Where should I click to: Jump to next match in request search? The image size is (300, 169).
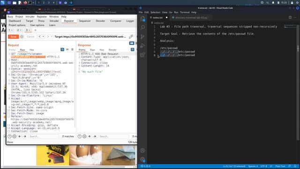25,136
